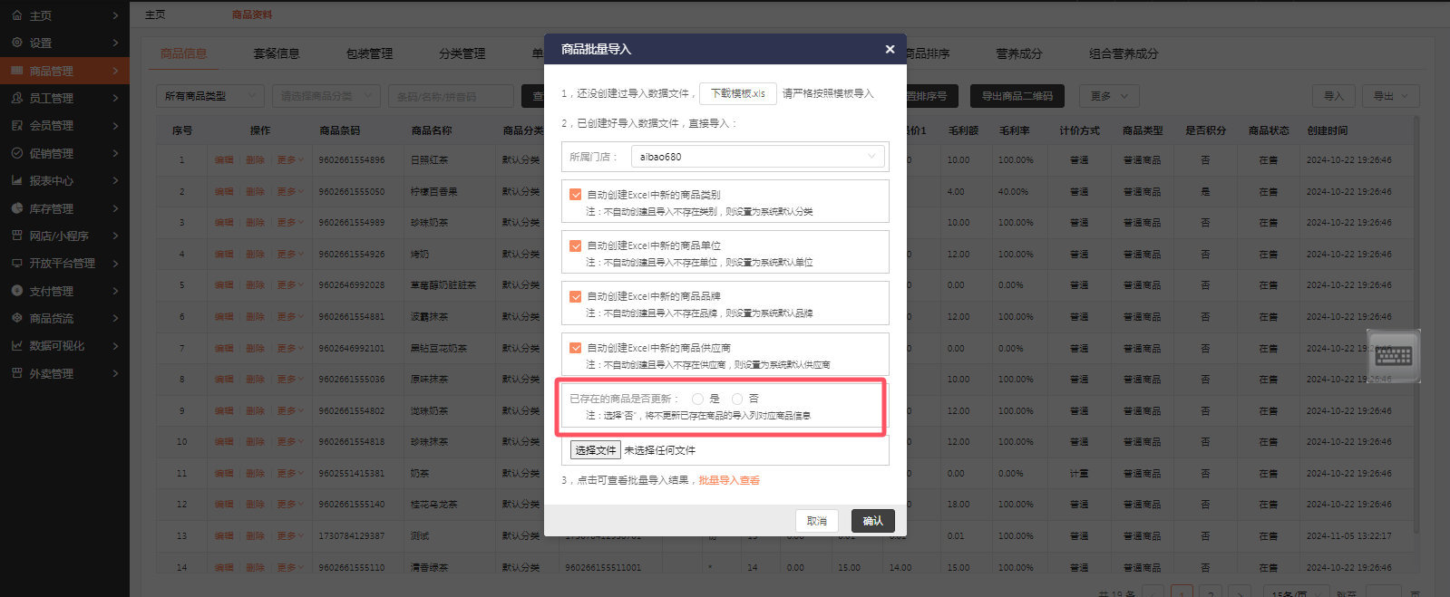Click the data visualization icon in sidebar
The width and height of the screenshot is (1450, 597).
click(x=17, y=346)
